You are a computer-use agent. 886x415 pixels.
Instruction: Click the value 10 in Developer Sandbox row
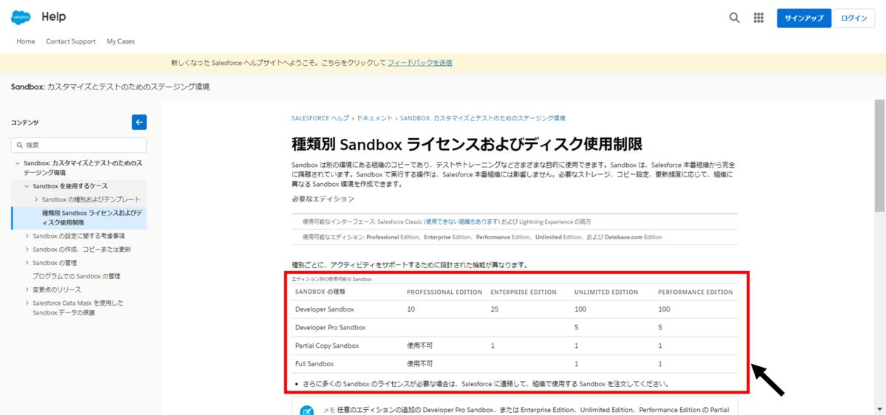click(x=411, y=309)
